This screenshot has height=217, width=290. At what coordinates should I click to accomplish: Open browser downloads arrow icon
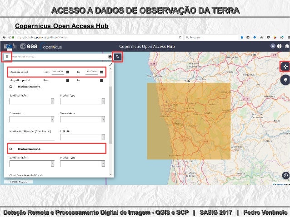(x=255, y=37)
